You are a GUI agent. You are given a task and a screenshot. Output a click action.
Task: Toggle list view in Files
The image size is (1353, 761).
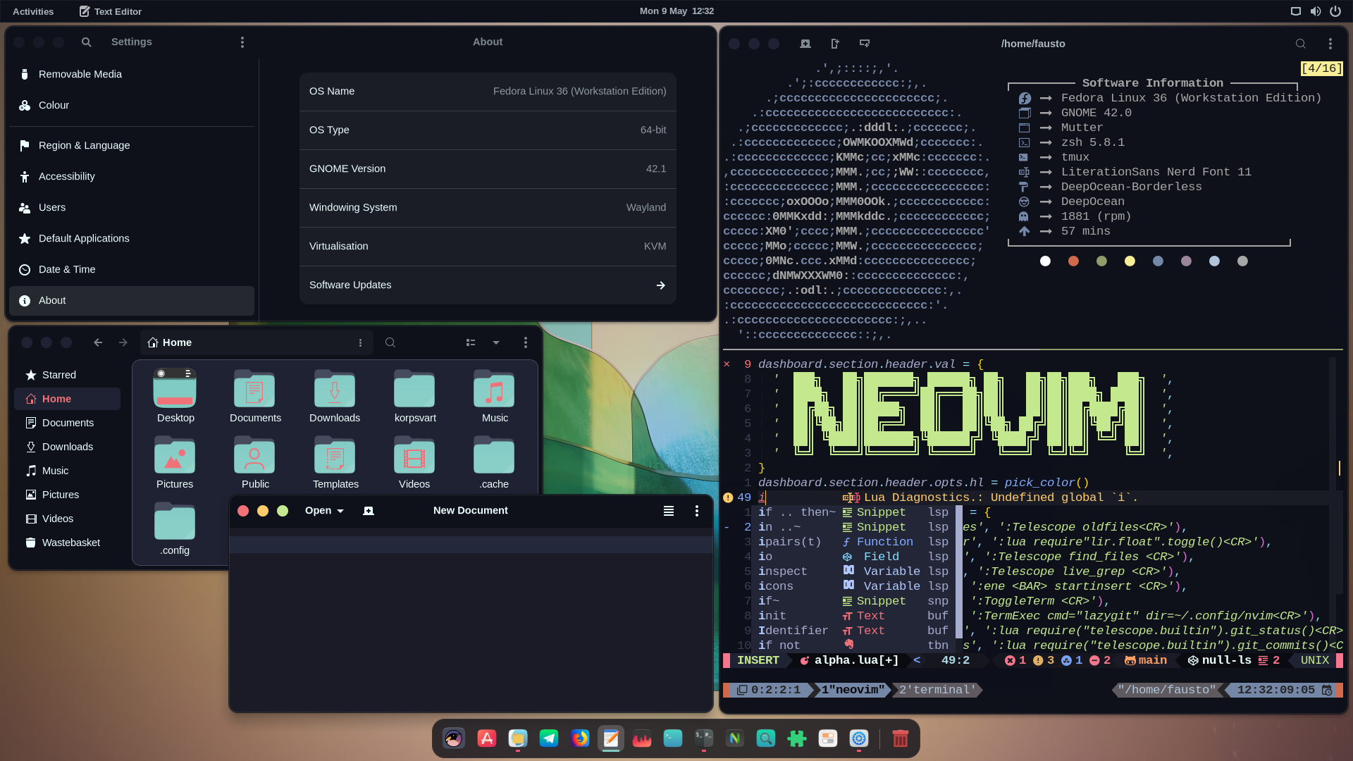[471, 342]
